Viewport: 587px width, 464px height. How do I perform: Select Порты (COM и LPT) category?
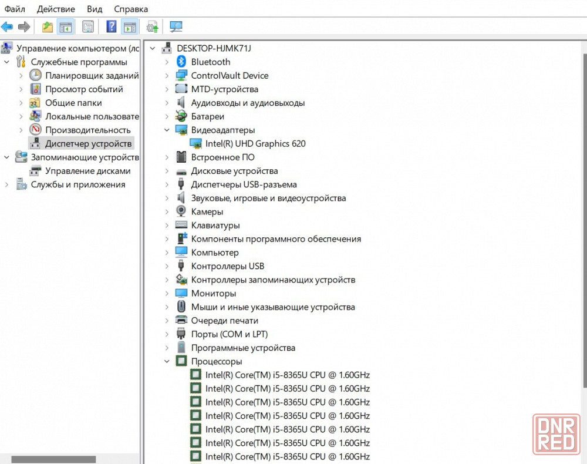(230, 334)
